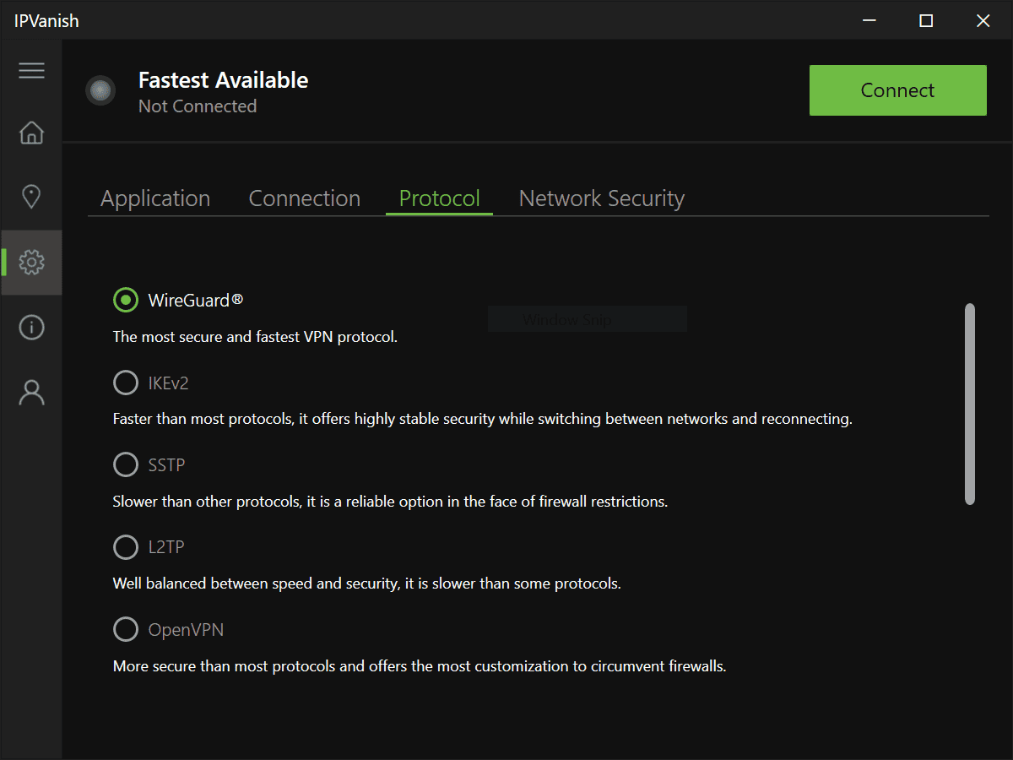Go to Home via the house icon

(x=31, y=133)
